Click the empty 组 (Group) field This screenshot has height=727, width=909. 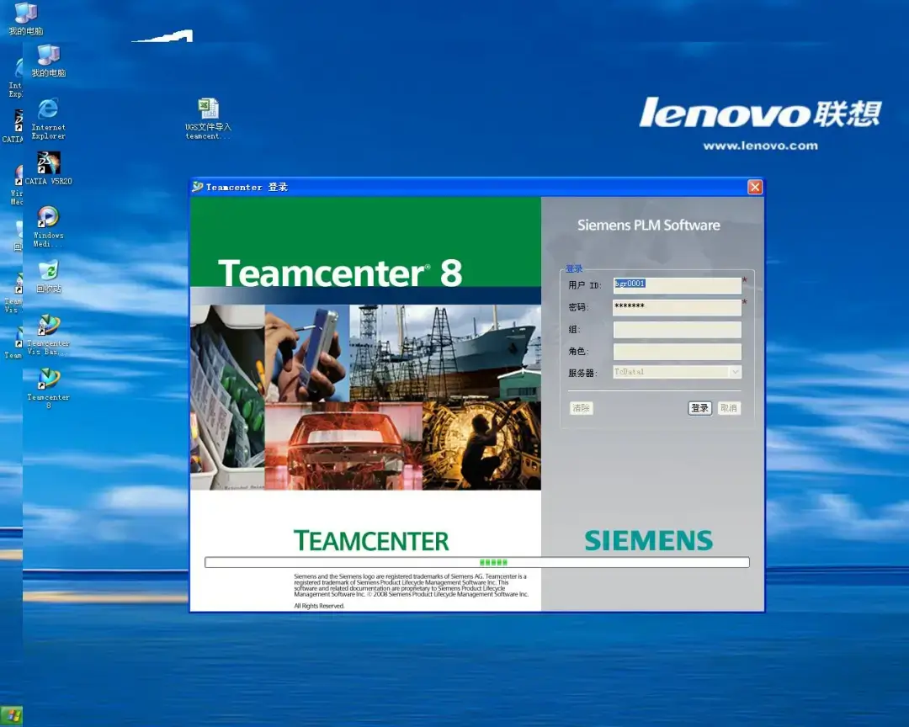coord(676,329)
